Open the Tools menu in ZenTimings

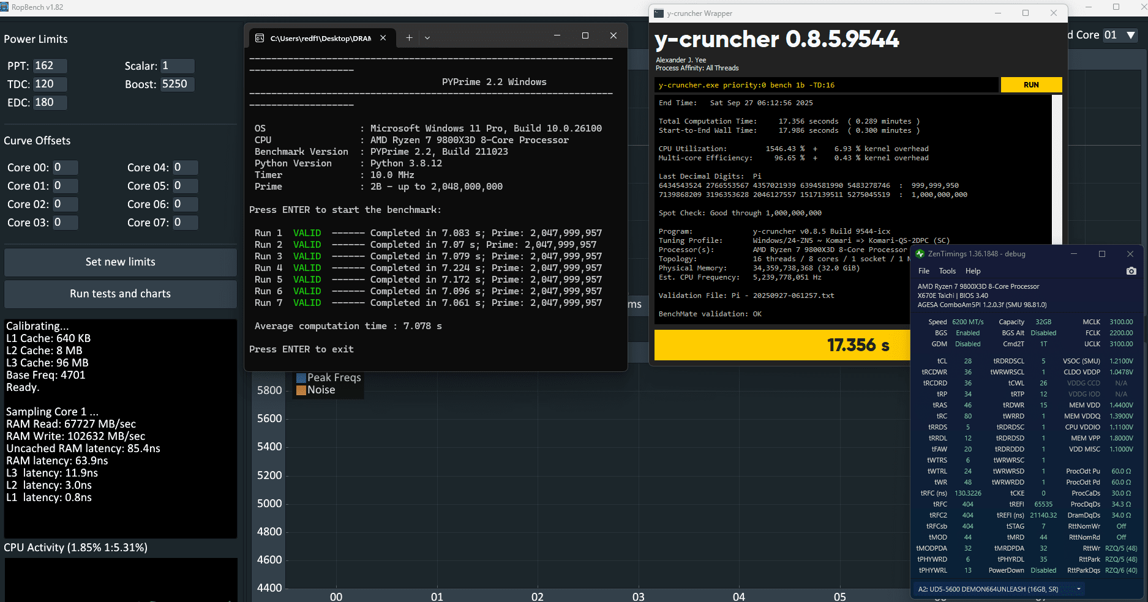(947, 271)
